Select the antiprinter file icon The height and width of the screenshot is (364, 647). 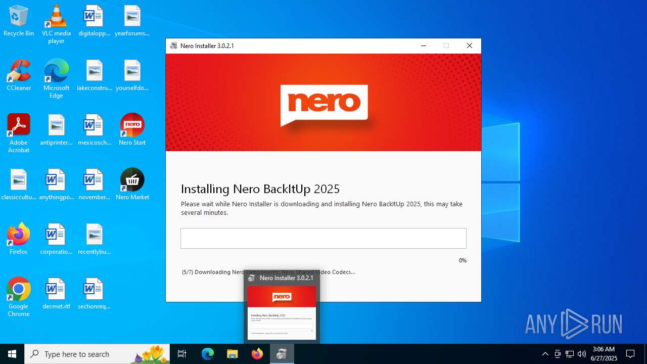[x=56, y=130]
